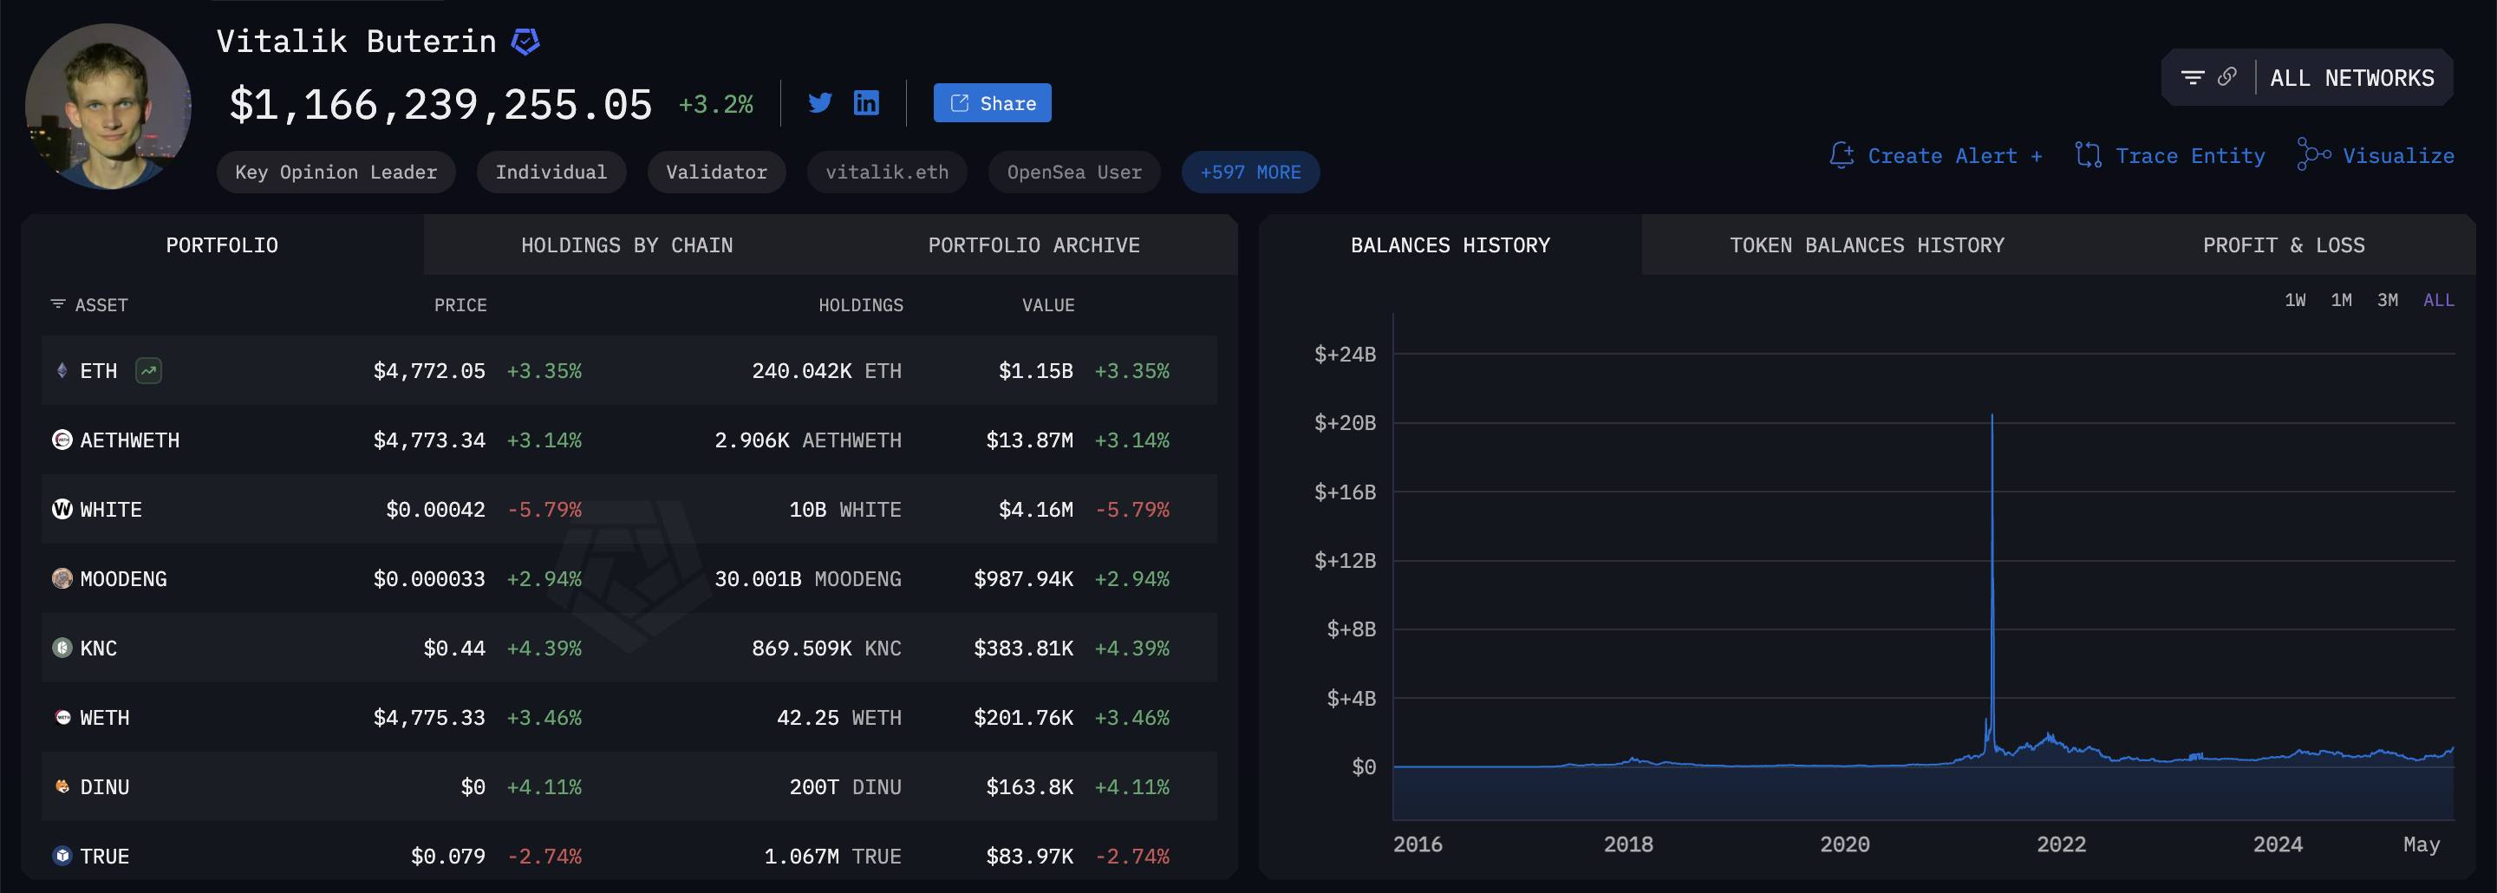Sort by the HOLDINGS column header

861,305
